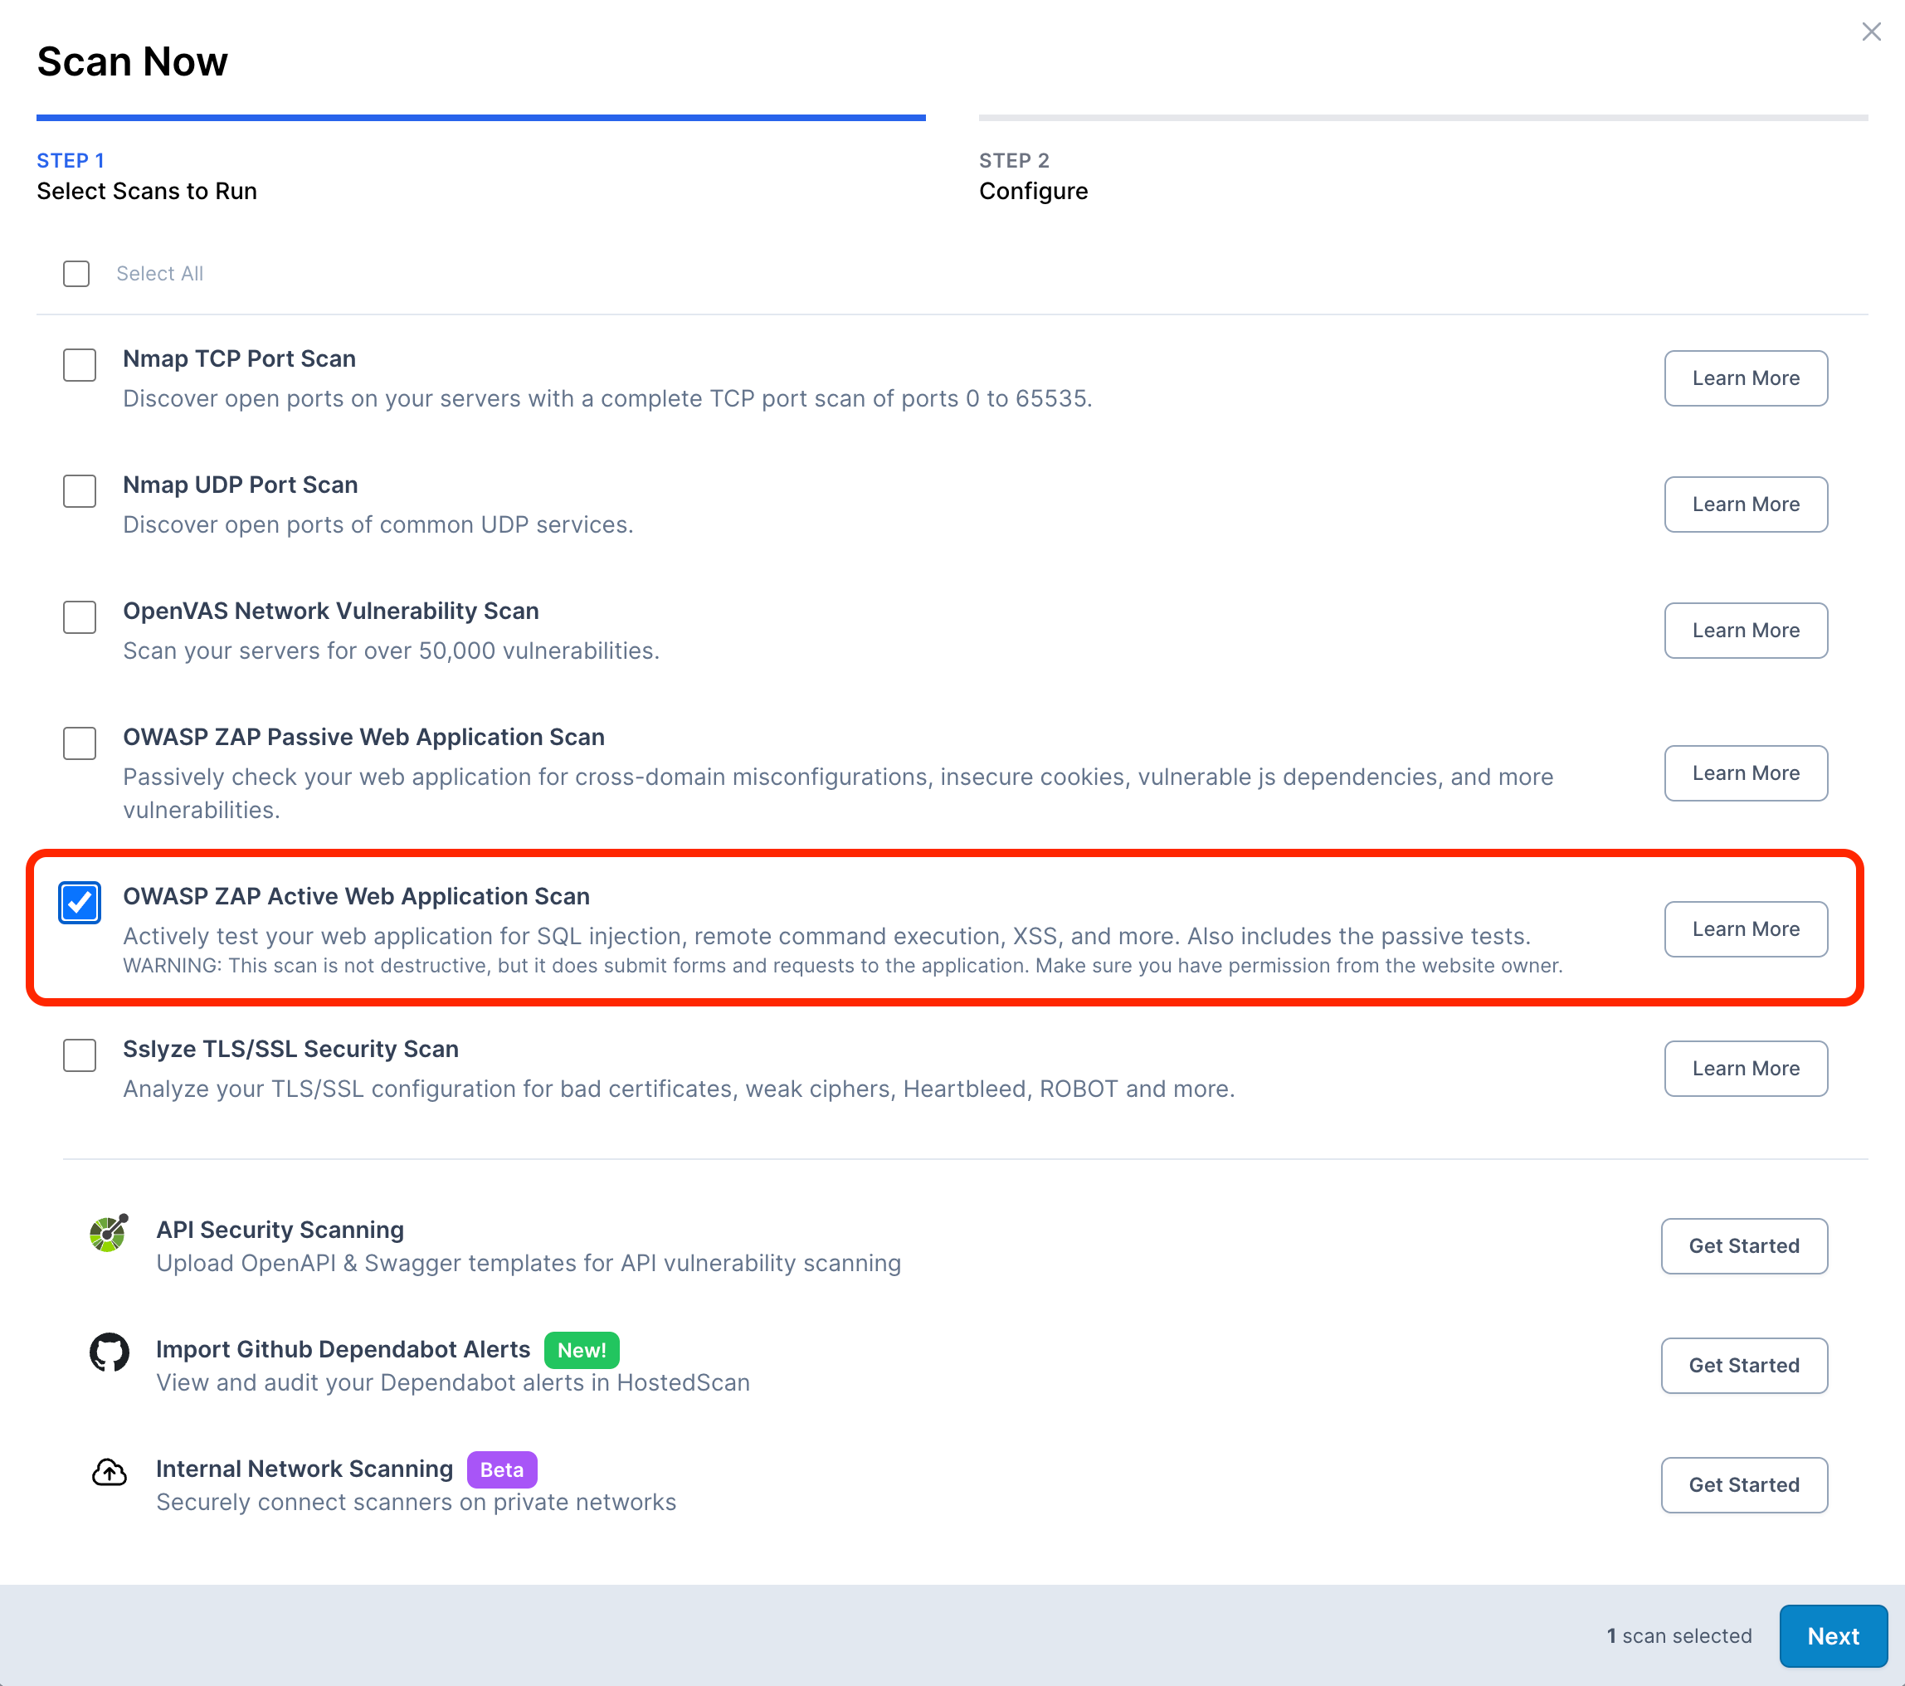Click the green New! badge
Viewport: 1905px width, 1686px height.
[x=581, y=1349]
